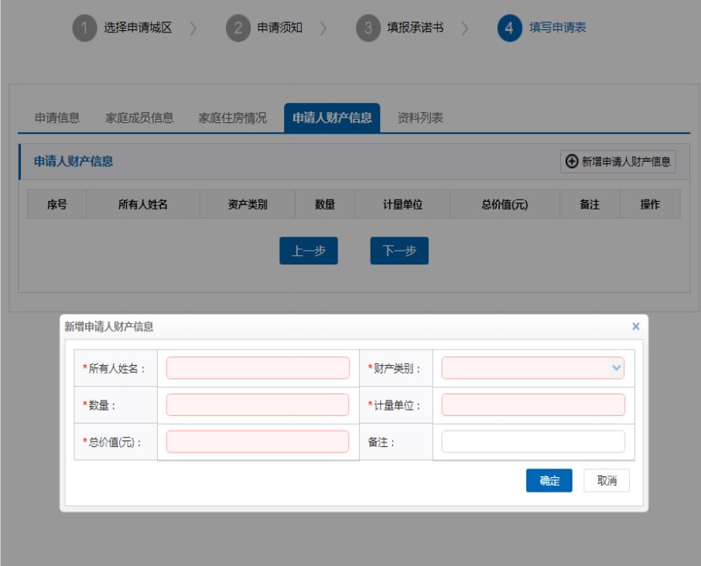Click step 1 circle icon 选择申请城区
Image resolution: width=701 pixels, height=566 pixels.
(x=85, y=29)
